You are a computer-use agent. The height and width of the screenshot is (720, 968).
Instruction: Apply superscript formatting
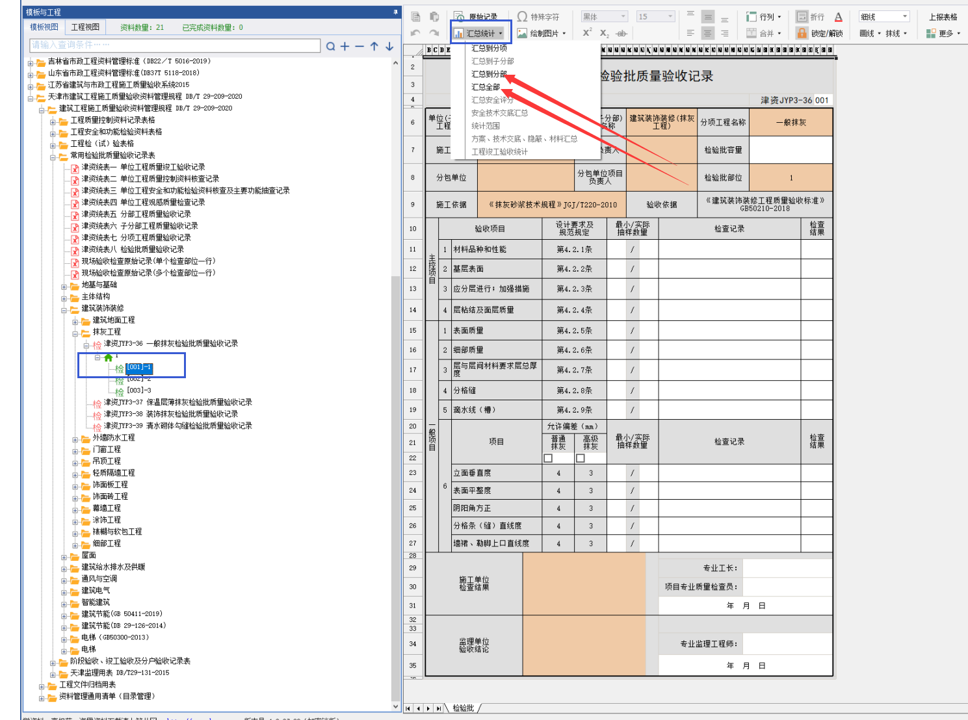tap(587, 33)
